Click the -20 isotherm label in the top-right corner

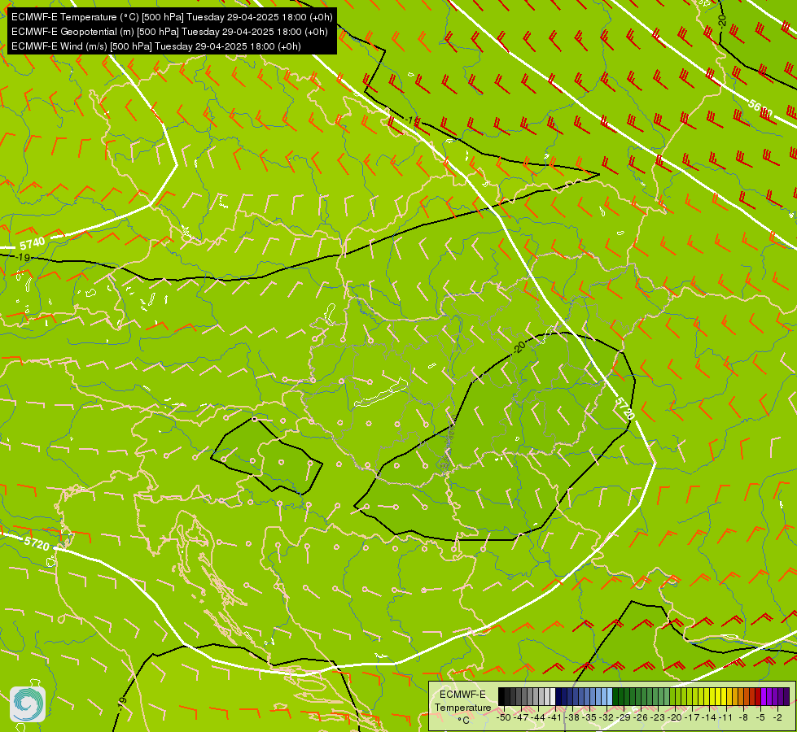click(721, 21)
